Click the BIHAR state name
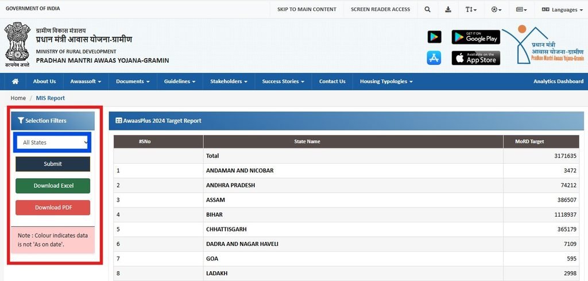 click(215, 214)
